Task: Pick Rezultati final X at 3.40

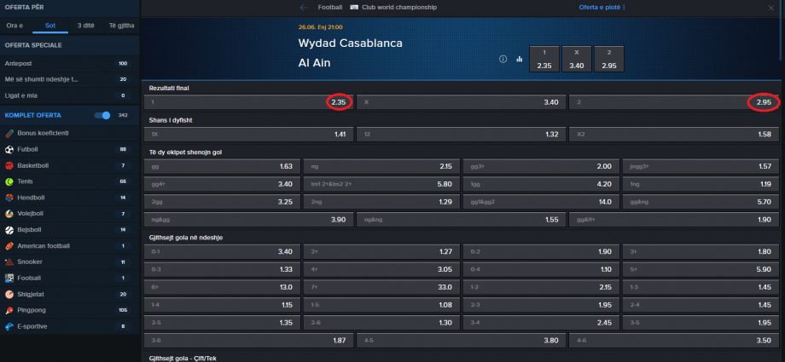Action: (x=461, y=102)
